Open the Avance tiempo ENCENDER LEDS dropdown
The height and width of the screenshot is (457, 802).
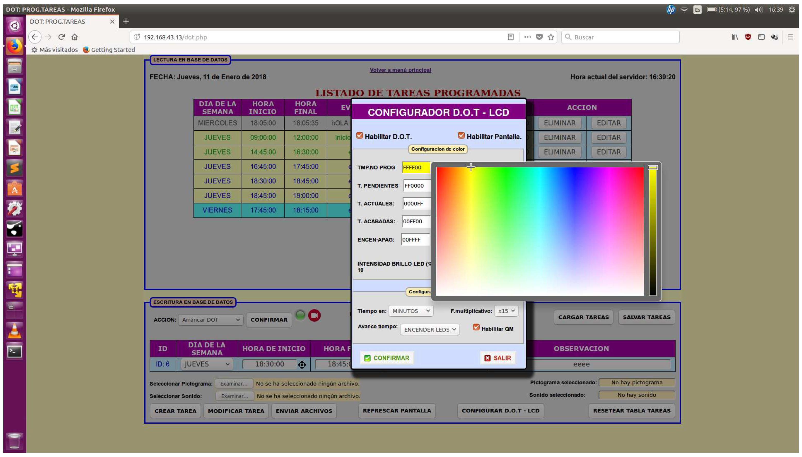click(430, 329)
